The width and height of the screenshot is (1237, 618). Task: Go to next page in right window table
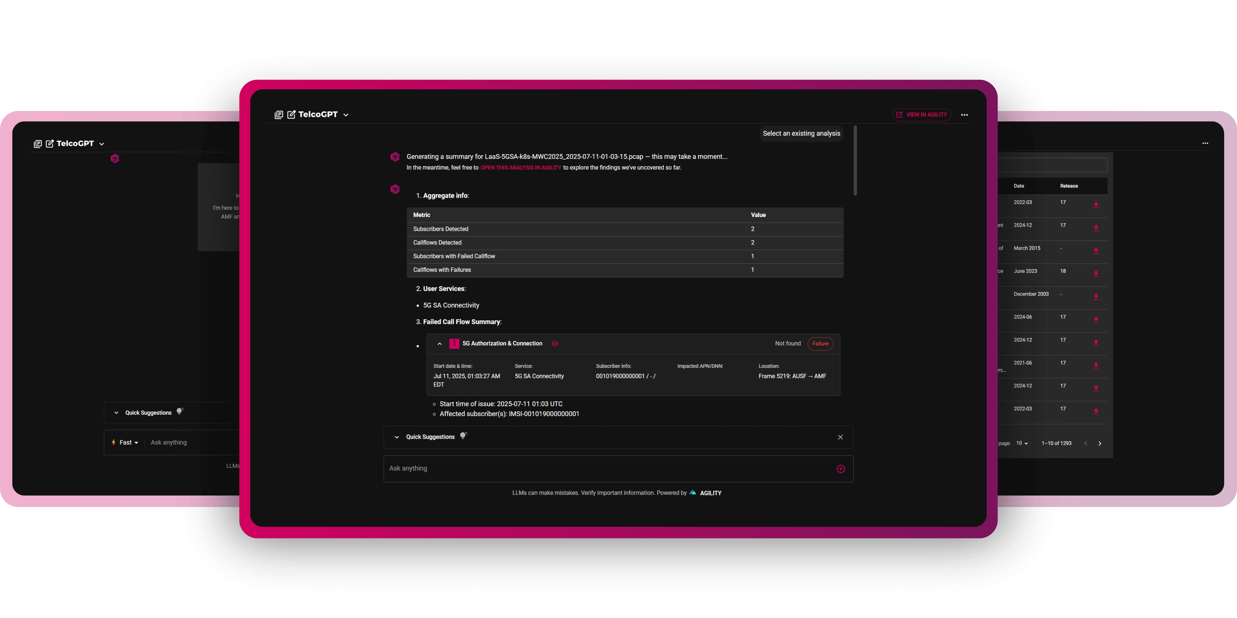[1100, 443]
